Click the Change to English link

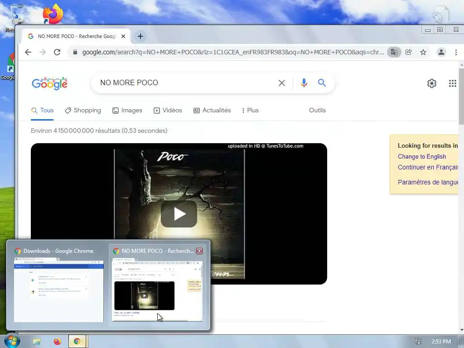422,156
